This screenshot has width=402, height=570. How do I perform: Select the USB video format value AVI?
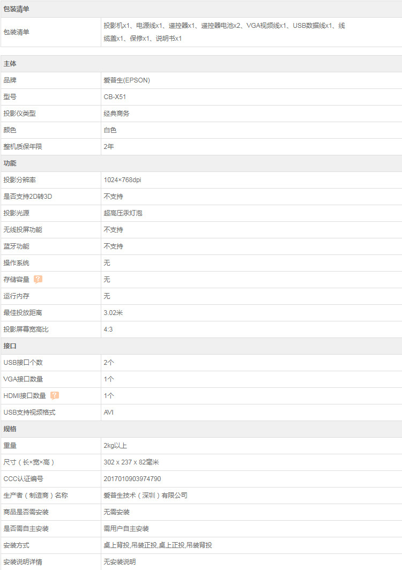point(108,412)
